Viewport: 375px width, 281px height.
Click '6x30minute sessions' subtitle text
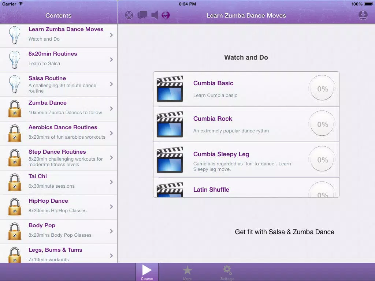click(x=51, y=186)
